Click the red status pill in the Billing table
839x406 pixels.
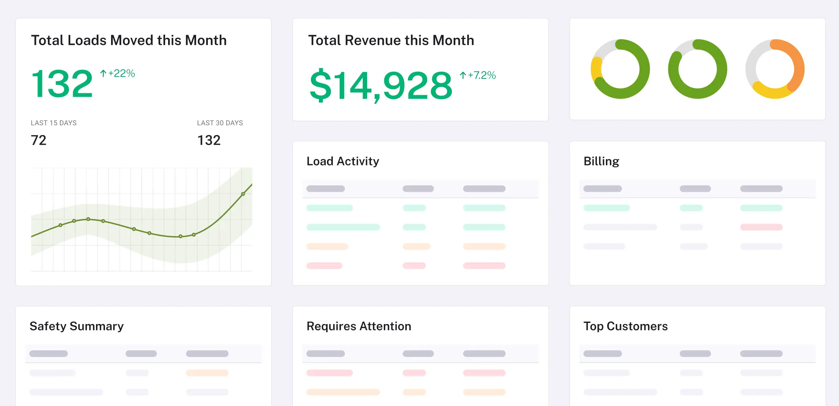click(761, 227)
